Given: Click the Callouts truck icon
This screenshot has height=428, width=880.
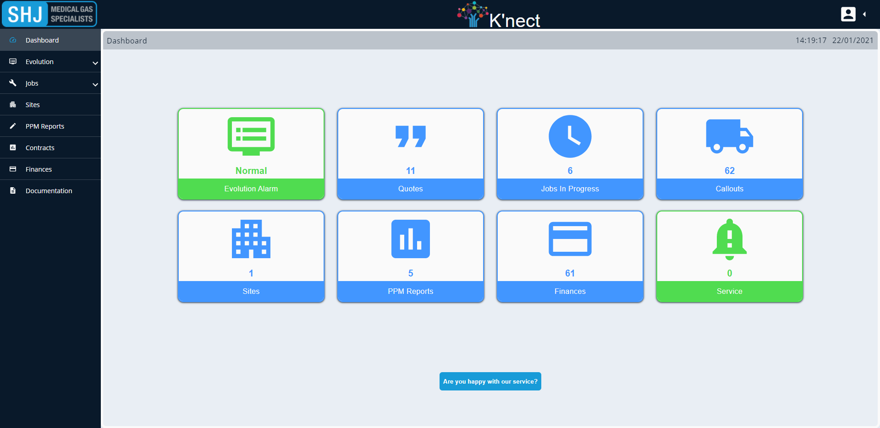Looking at the screenshot, I should tap(730, 136).
